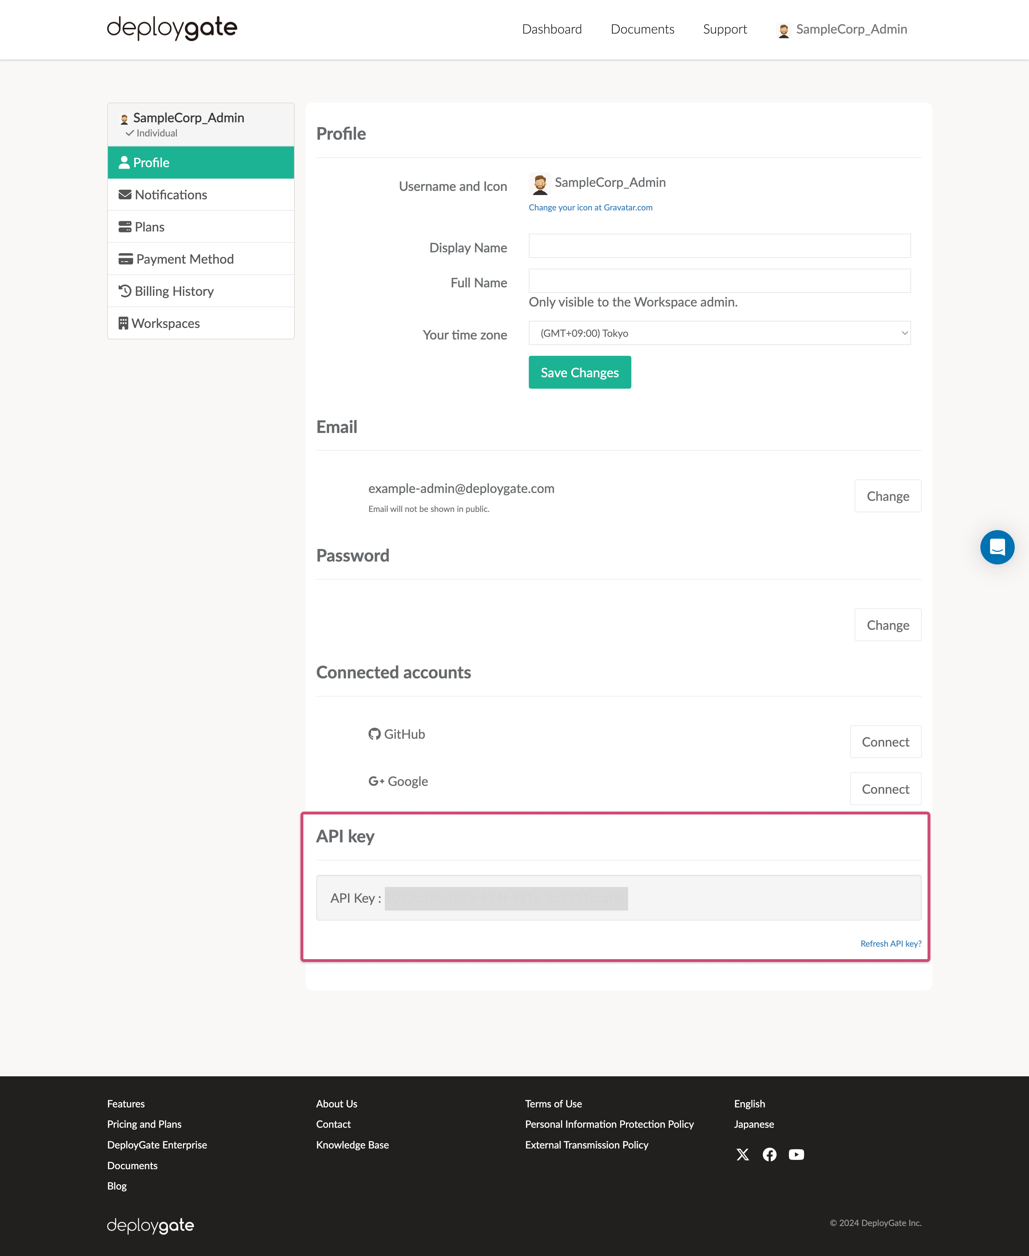This screenshot has height=1256, width=1029.
Task: Click the SampleCorp_Admin avatar in the navbar
Action: point(785,29)
